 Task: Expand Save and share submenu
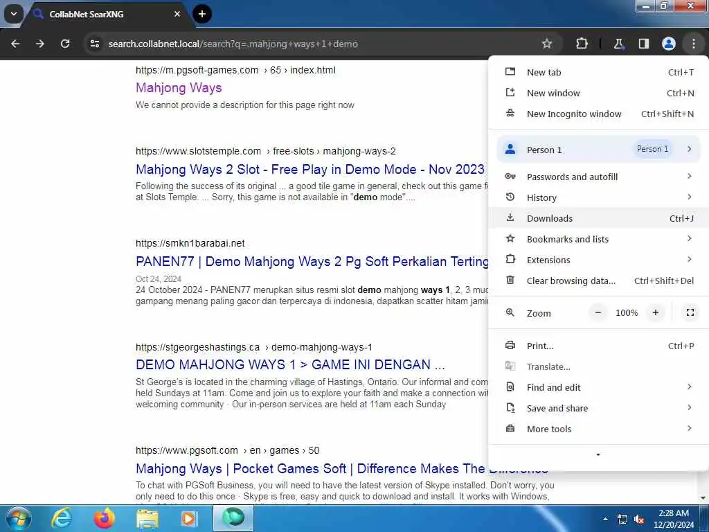[598, 409]
